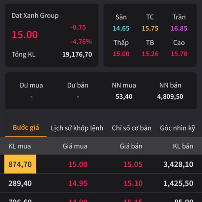Open the Bước giá tab

pyautogui.click(x=26, y=128)
